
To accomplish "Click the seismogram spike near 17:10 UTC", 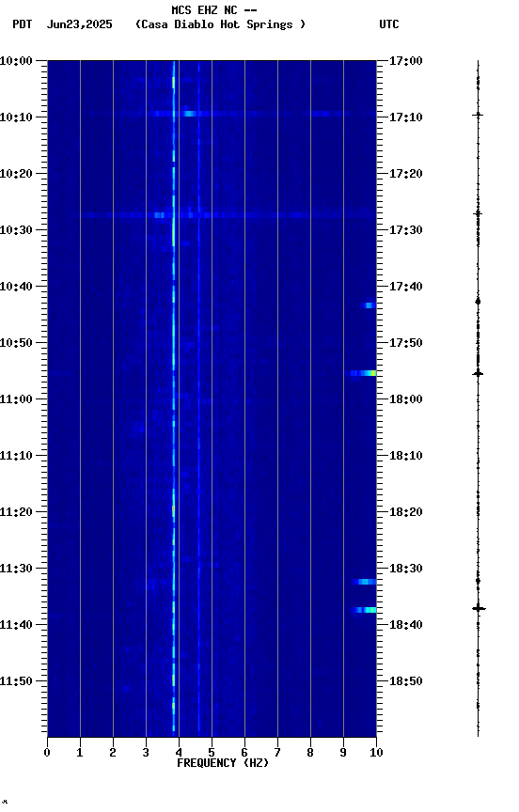I will [478, 115].
